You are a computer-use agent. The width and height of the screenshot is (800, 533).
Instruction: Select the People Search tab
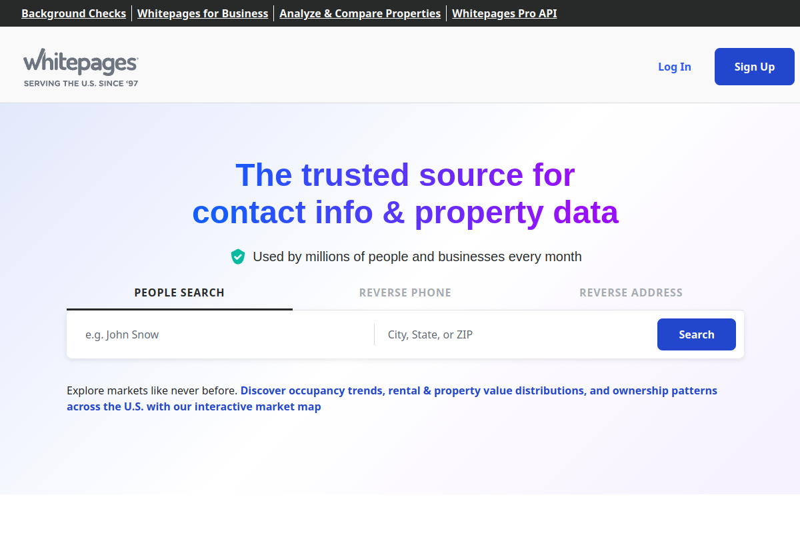click(x=179, y=293)
